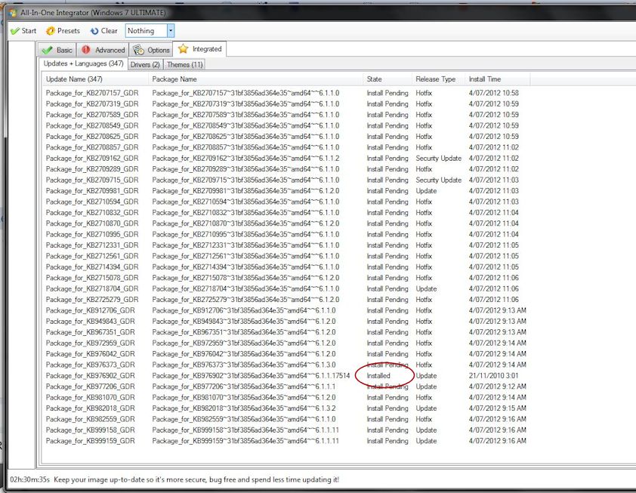Select row Package_for_KB982018_GDR
636x493 pixels.
pyautogui.click(x=286, y=408)
